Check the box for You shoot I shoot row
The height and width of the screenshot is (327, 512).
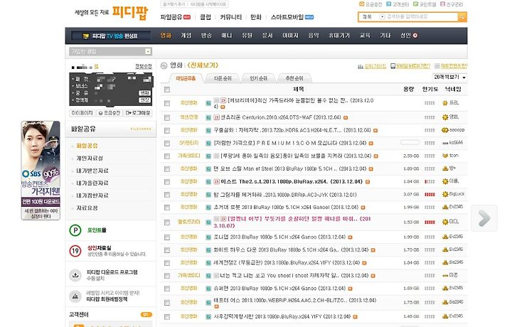(167, 276)
